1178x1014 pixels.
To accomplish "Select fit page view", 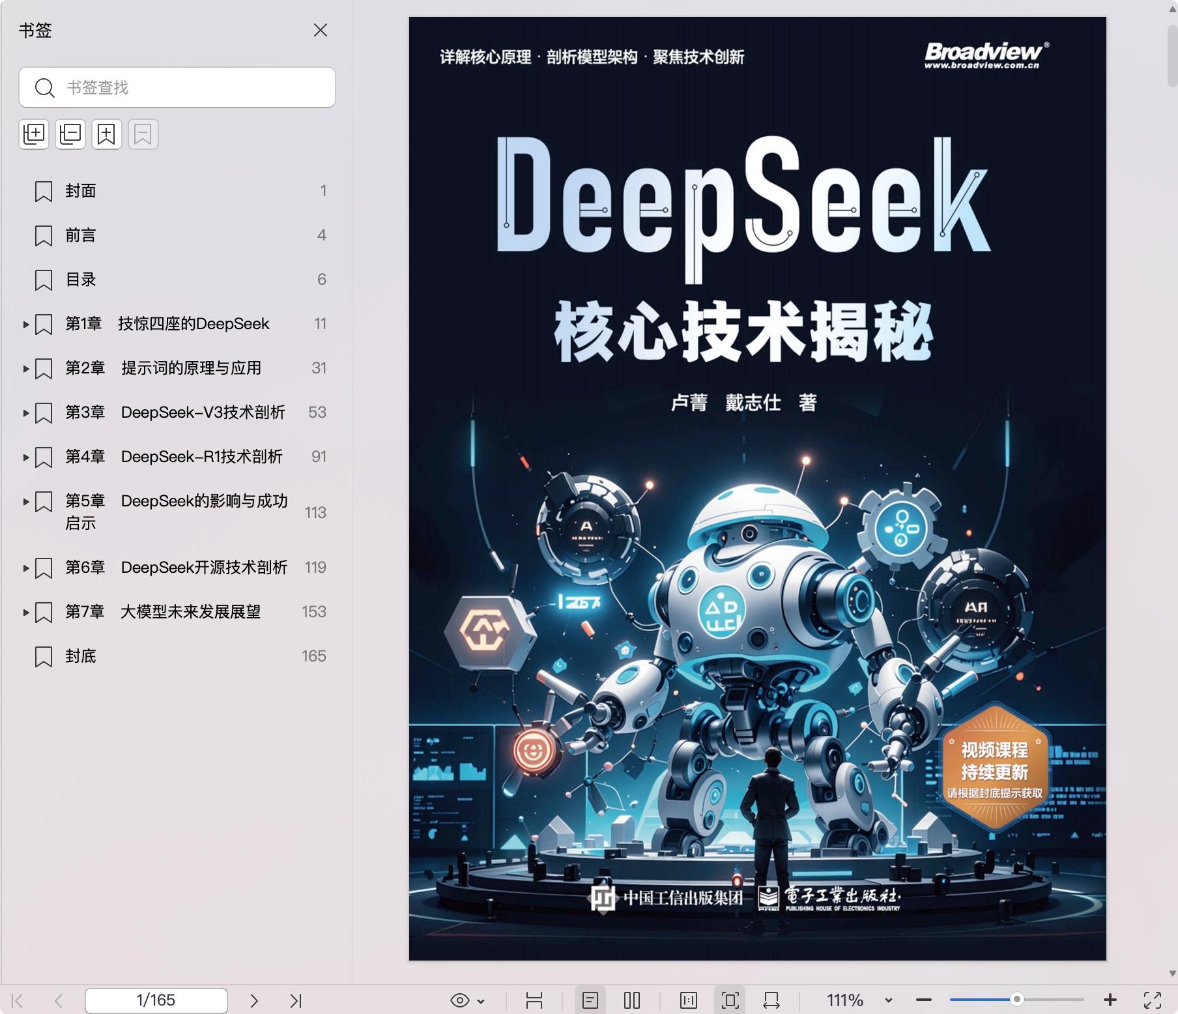I will tap(730, 1000).
